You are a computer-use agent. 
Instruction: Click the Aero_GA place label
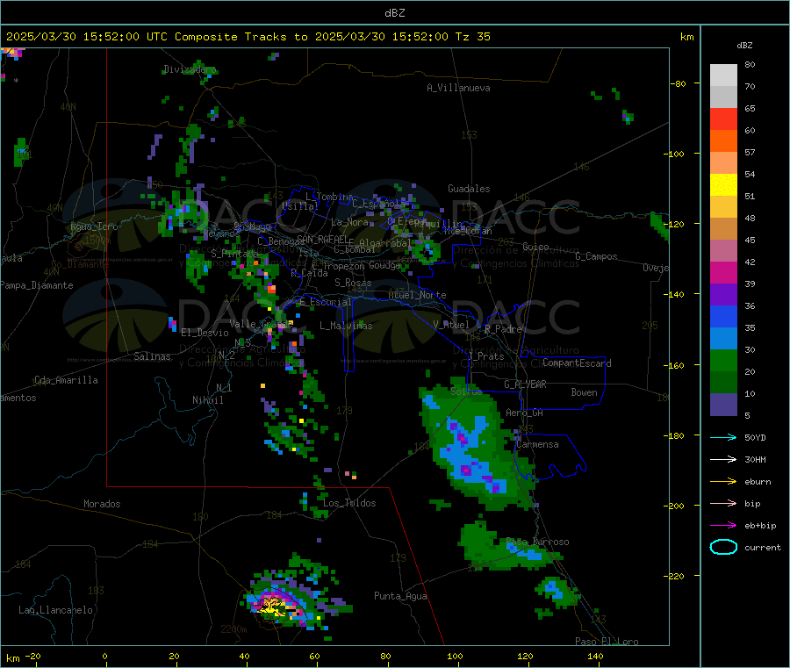coord(524,413)
